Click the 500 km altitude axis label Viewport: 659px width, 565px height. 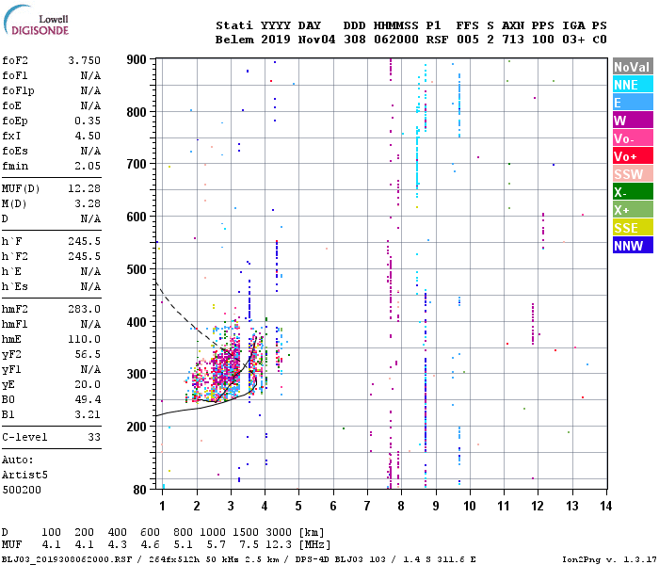tap(137, 269)
